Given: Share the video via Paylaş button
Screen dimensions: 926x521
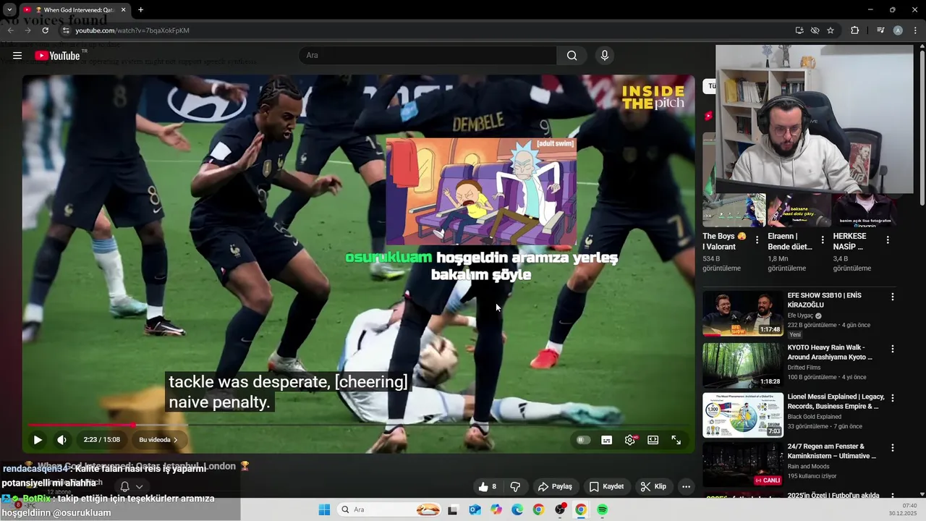Looking at the screenshot, I should (x=555, y=486).
